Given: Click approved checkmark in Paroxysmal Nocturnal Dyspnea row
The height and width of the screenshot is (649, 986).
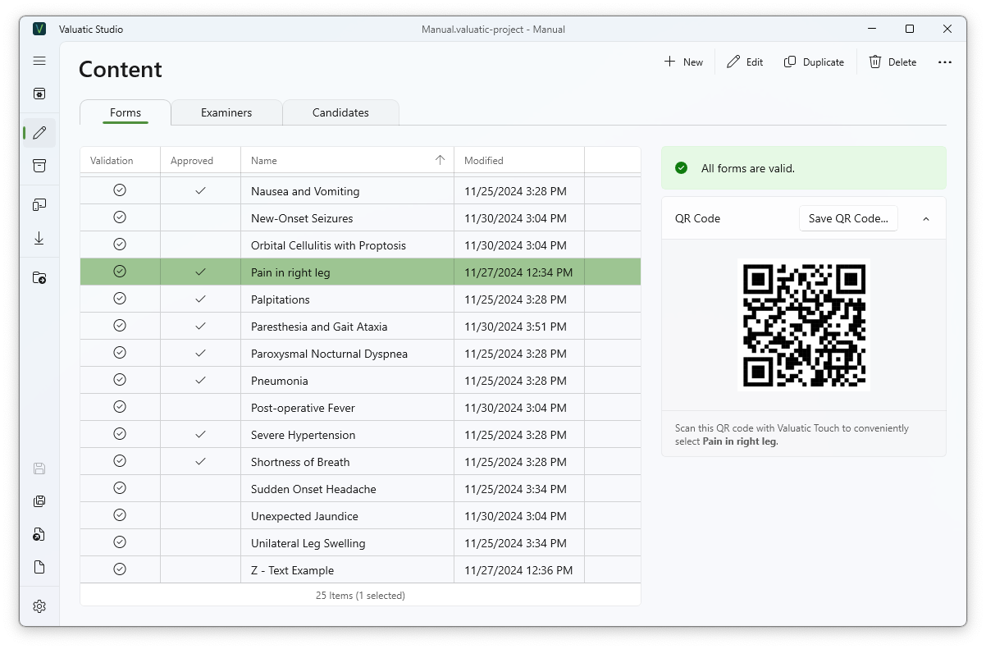Looking at the screenshot, I should coord(200,353).
